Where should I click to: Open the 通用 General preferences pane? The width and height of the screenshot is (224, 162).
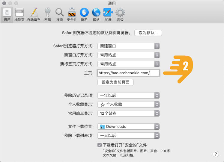click(x=7, y=15)
